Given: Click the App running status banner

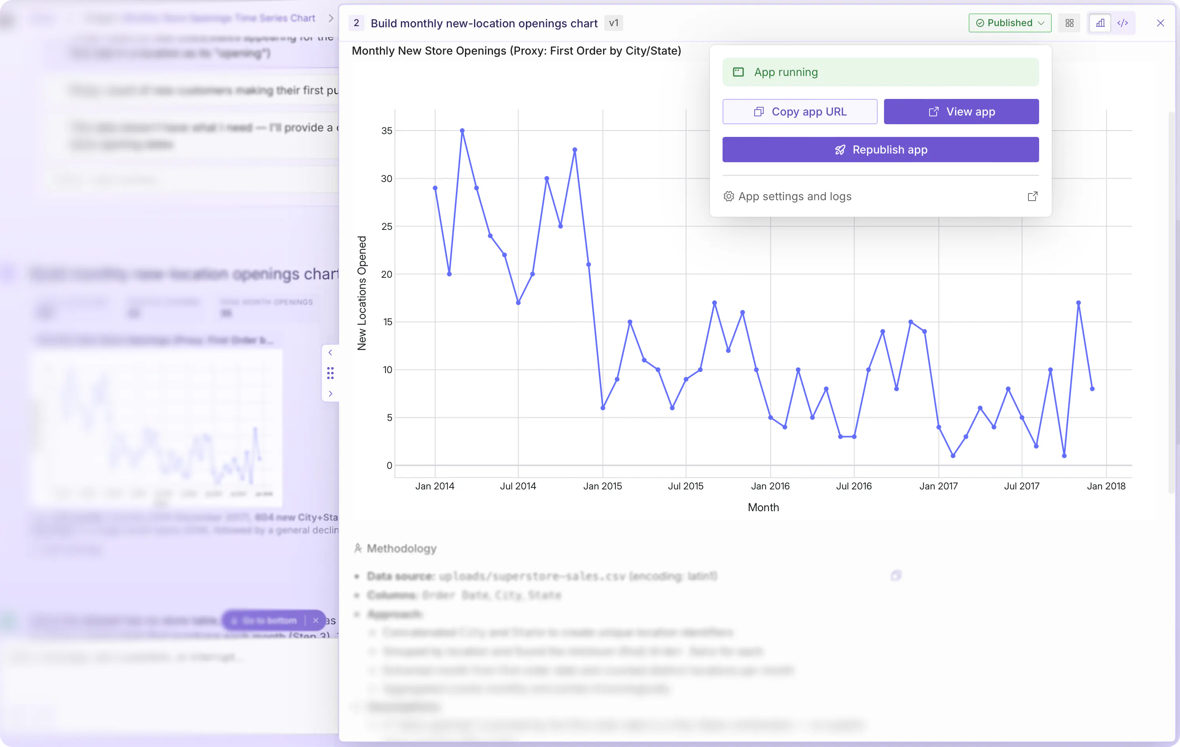Looking at the screenshot, I should coord(880,72).
